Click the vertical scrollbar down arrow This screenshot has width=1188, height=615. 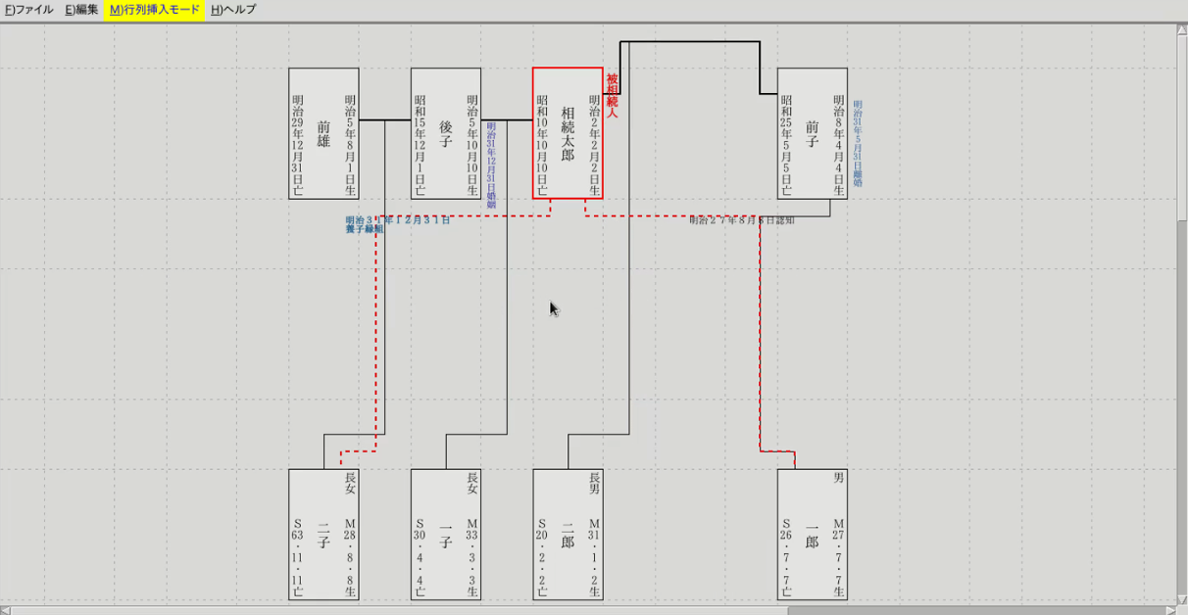(x=1181, y=598)
